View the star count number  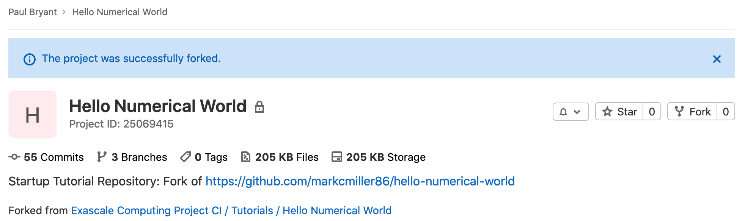652,112
